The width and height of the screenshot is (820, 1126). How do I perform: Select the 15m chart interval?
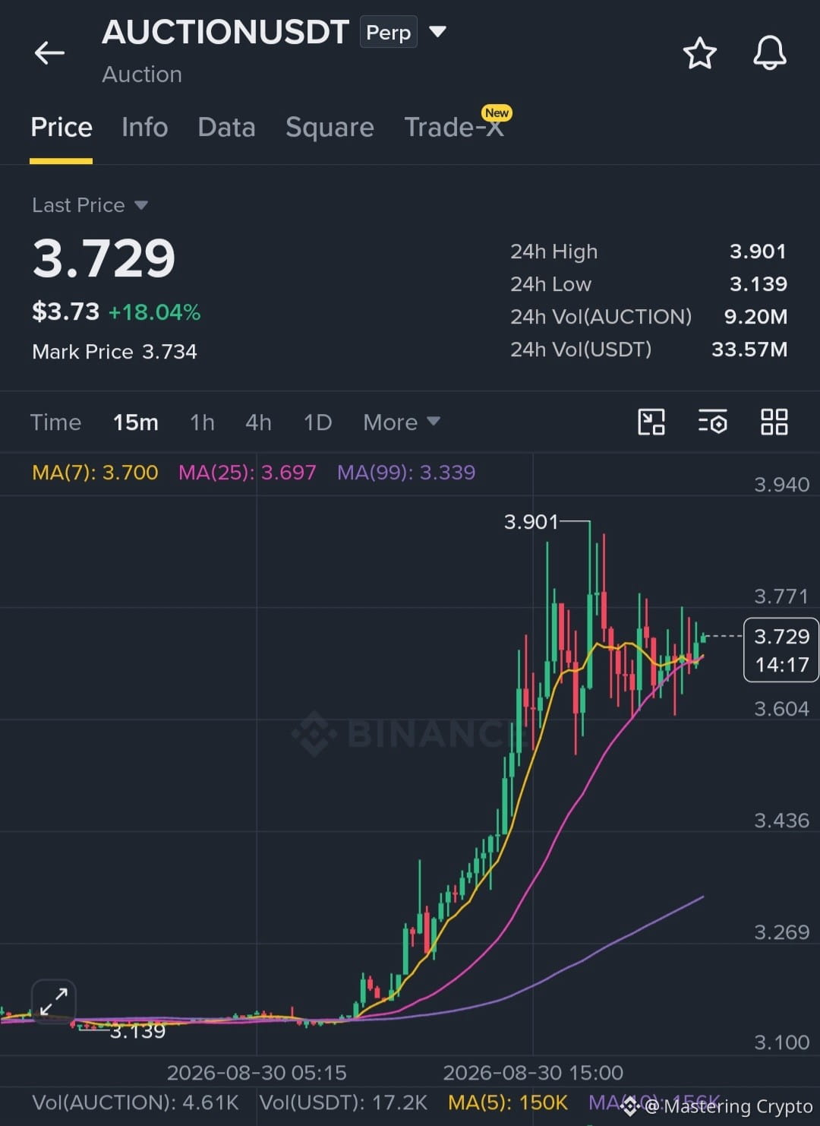(136, 422)
